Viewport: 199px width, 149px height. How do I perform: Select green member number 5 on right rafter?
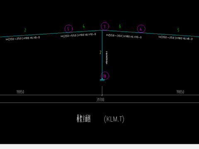click(178, 30)
